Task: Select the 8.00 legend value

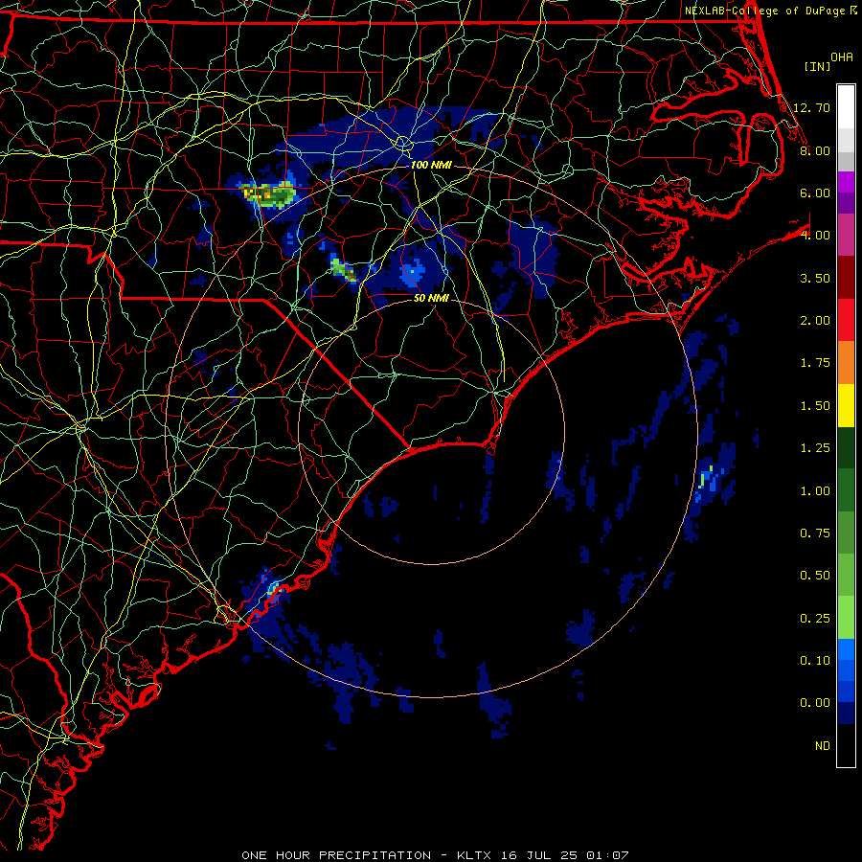Action: pos(815,150)
